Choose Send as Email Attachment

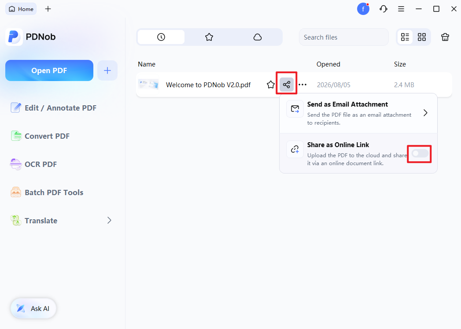click(x=358, y=113)
